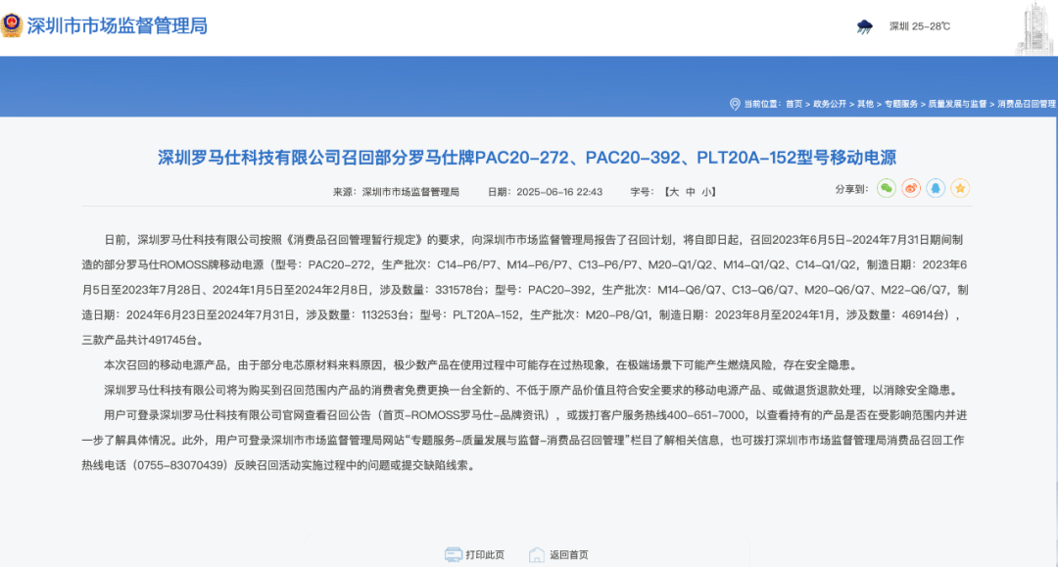The width and height of the screenshot is (1058, 567).
Task: Set font size to 中
Action: [x=691, y=192]
